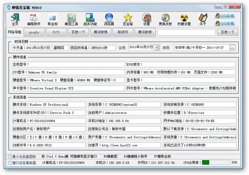Click the 今天是 date field
This screenshot has width=249, height=175.
[32, 48]
